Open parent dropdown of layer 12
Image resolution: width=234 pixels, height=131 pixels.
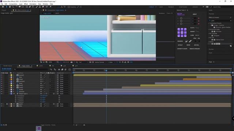click(x=65, y=106)
